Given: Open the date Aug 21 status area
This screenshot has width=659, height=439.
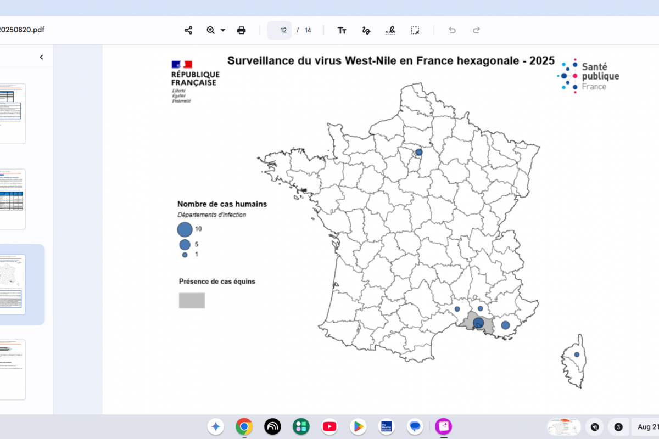Looking at the screenshot, I should [x=647, y=427].
